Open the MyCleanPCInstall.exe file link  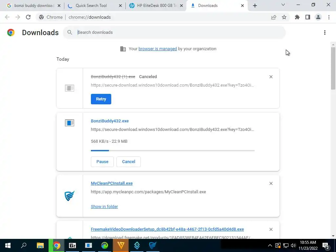coord(112,183)
